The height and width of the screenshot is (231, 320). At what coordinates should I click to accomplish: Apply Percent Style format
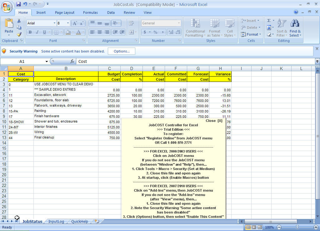[156, 32]
